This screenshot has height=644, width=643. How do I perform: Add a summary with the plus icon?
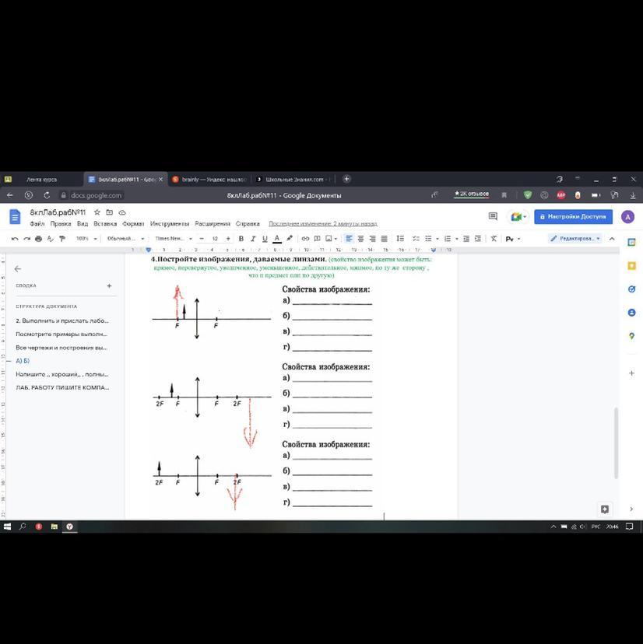pyautogui.click(x=109, y=285)
